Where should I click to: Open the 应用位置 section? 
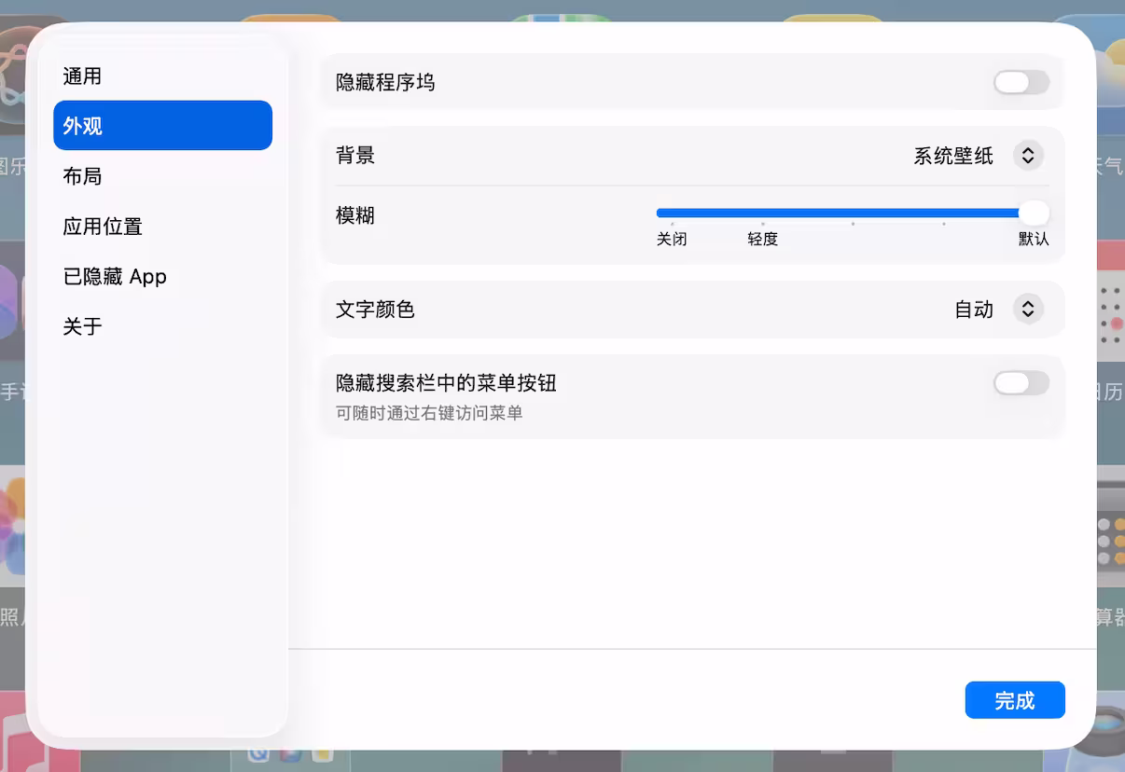point(162,227)
